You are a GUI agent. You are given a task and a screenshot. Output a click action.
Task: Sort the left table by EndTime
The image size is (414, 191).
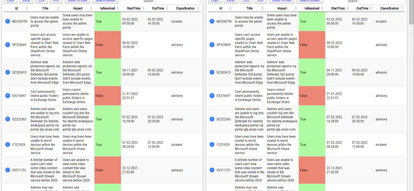[x=158, y=8]
